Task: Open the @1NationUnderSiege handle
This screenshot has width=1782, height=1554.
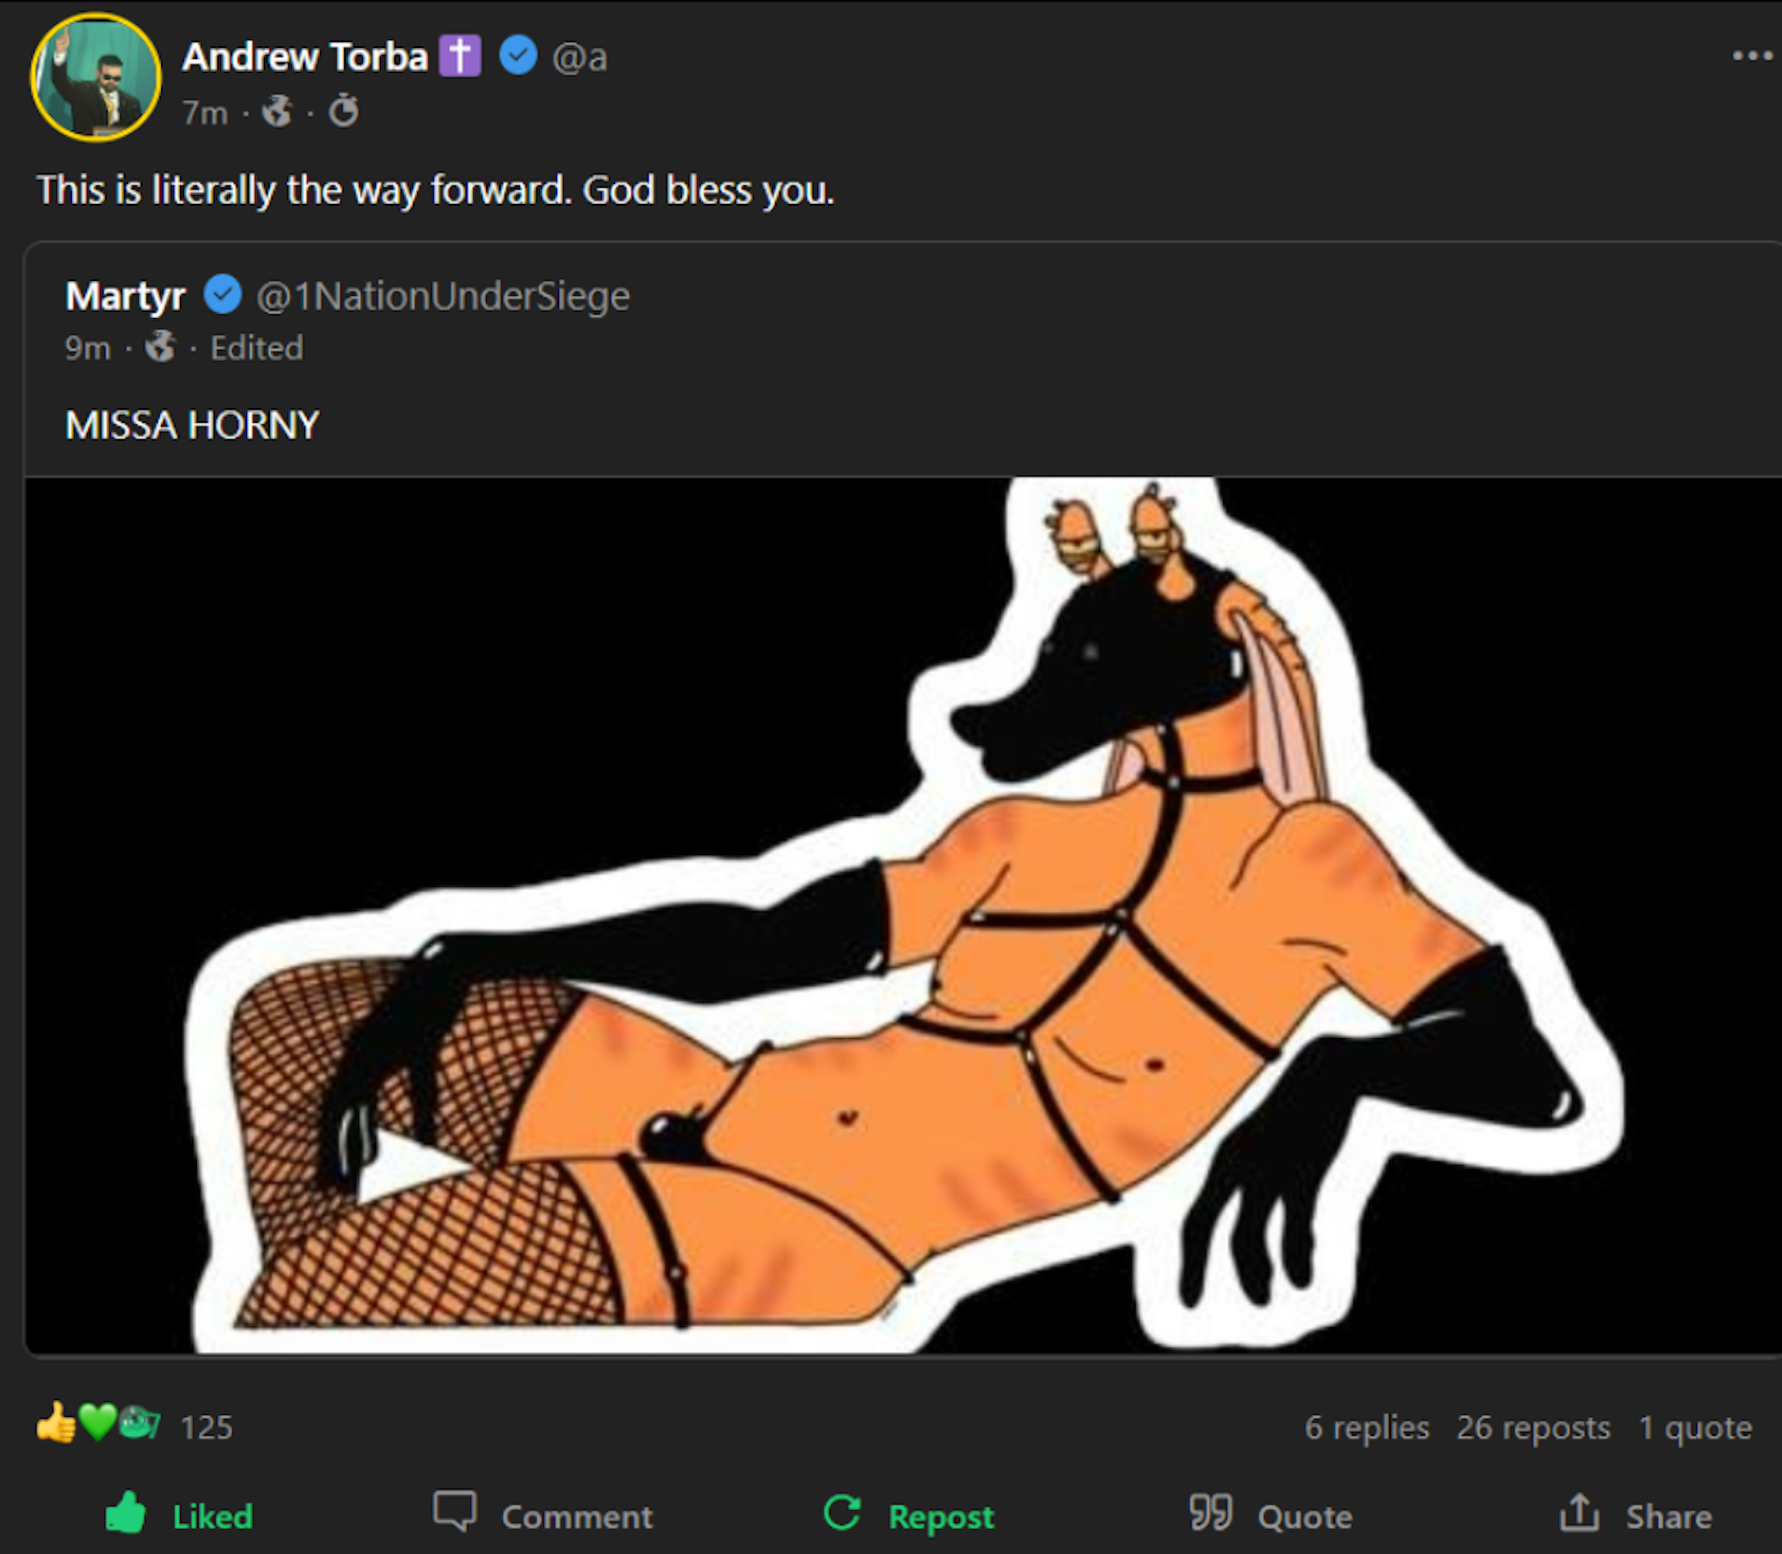Action: [443, 296]
